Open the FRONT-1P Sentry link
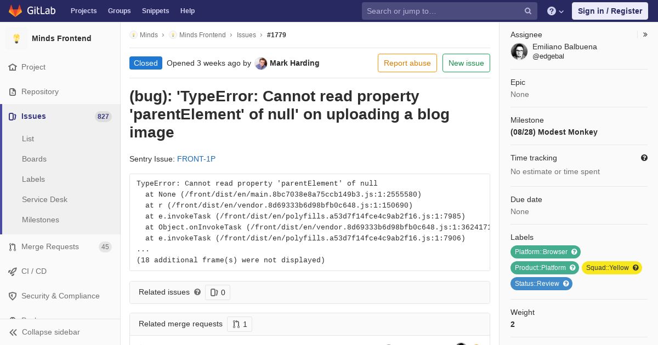The width and height of the screenshot is (658, 345). pos(196,159)
